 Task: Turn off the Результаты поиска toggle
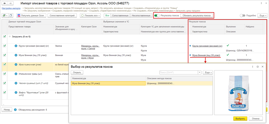(157, 16)
